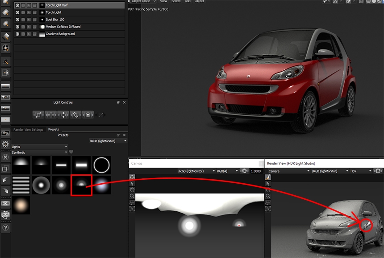Open the Lights preset type dropdown

39,147
